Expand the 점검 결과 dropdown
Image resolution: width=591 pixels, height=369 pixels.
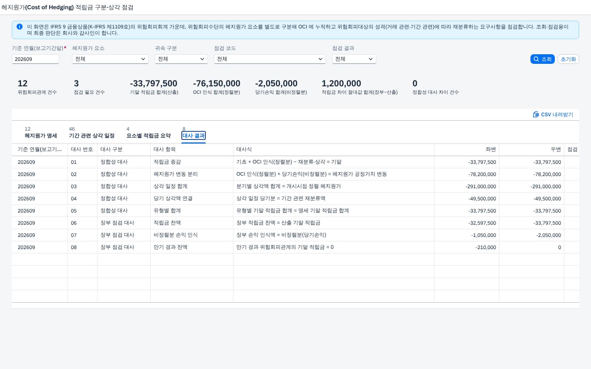354,59
